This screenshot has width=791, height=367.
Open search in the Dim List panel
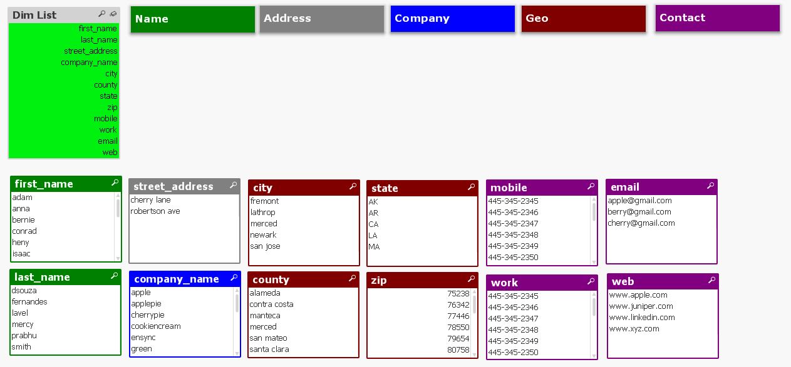(100, 14)
